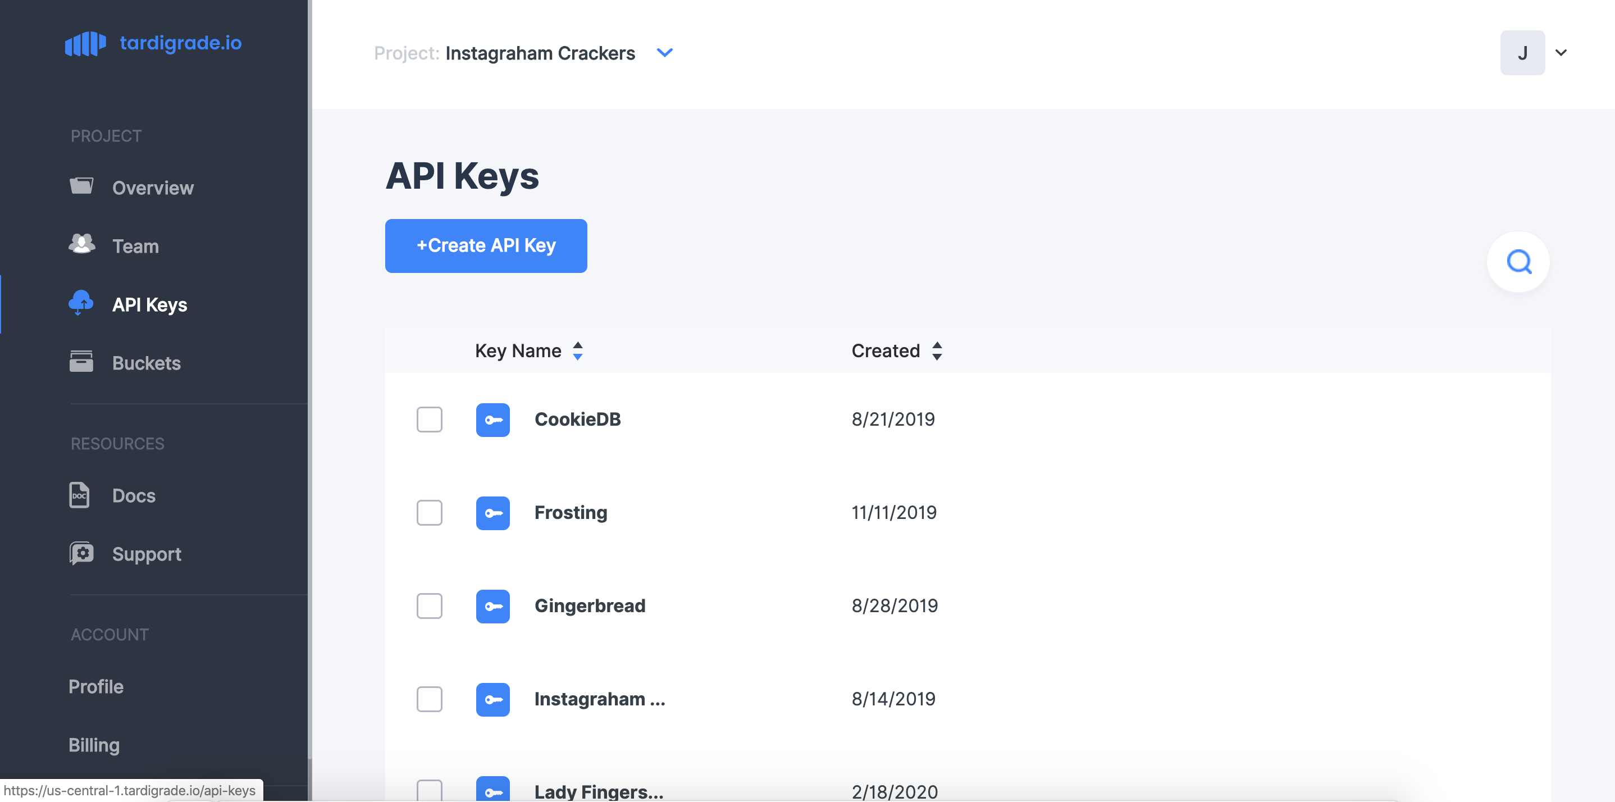The width and height of the screenshot is (1615, 802).
Task: Sort the list by Key Name
Action: pos(577,350)
